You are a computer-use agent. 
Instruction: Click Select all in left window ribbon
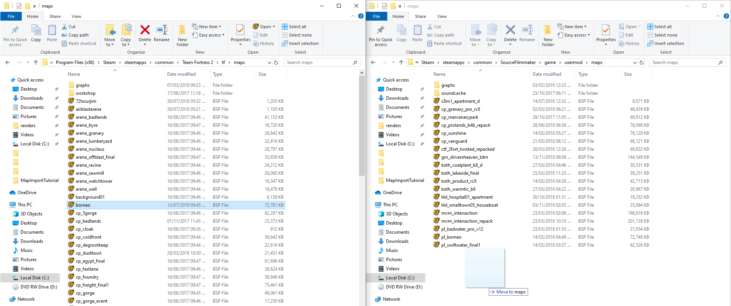(294, 27)
